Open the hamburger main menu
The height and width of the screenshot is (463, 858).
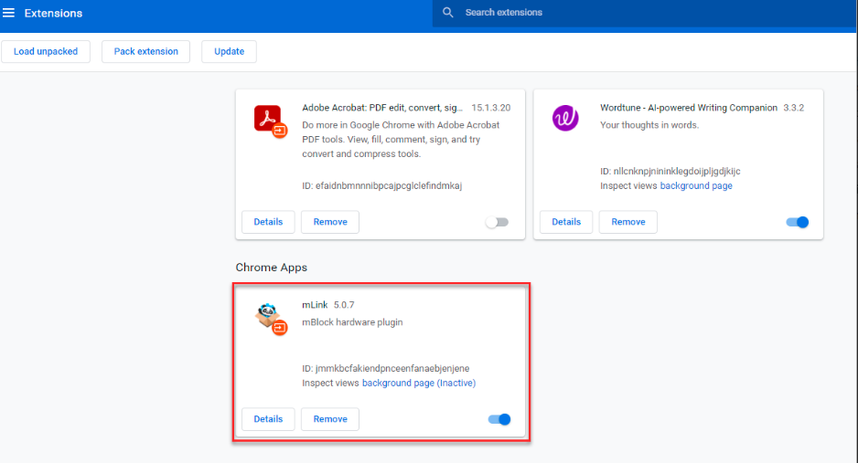pos(9,13)
